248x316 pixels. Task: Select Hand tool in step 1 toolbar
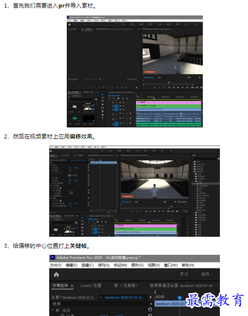102,115
